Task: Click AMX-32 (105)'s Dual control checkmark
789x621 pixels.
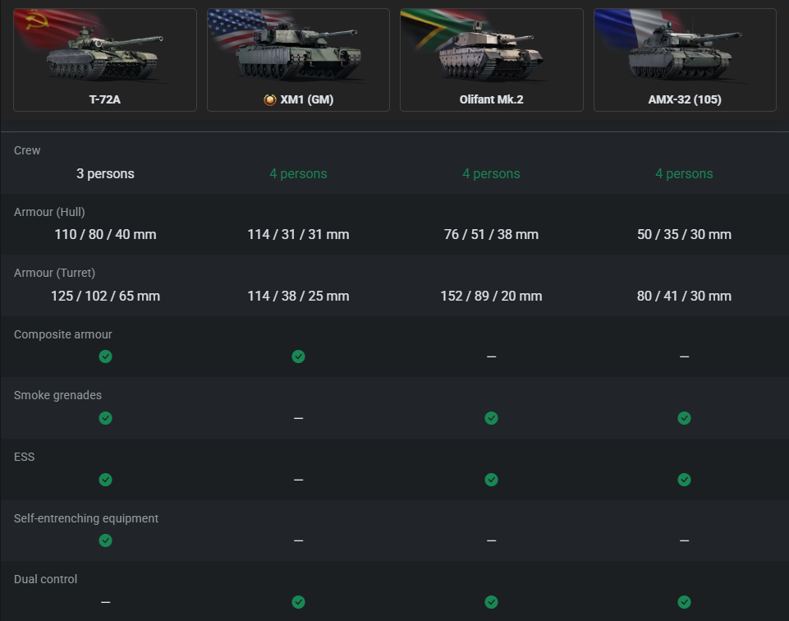Action: [684, 602]
